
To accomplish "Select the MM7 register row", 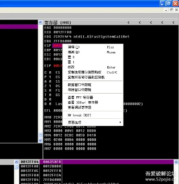I will point(70,149).
